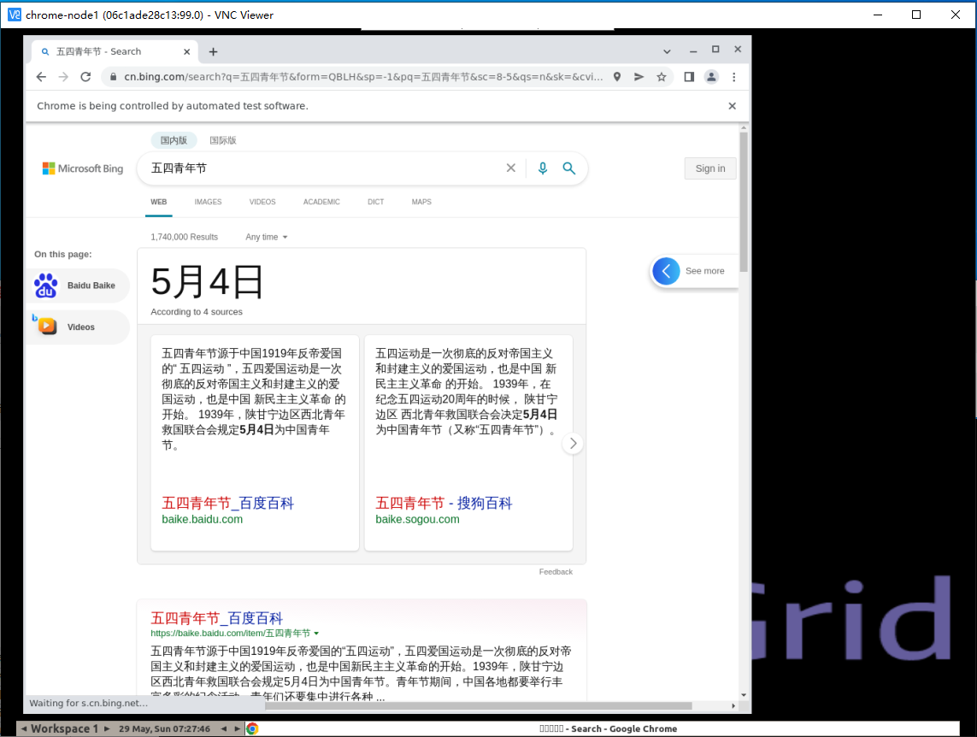Open the 五四青年节 - 搜狗百科 link

pyautogui.click(x=444, y=503)
